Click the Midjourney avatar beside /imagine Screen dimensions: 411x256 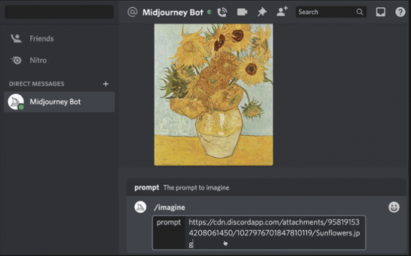pos(140,207)
